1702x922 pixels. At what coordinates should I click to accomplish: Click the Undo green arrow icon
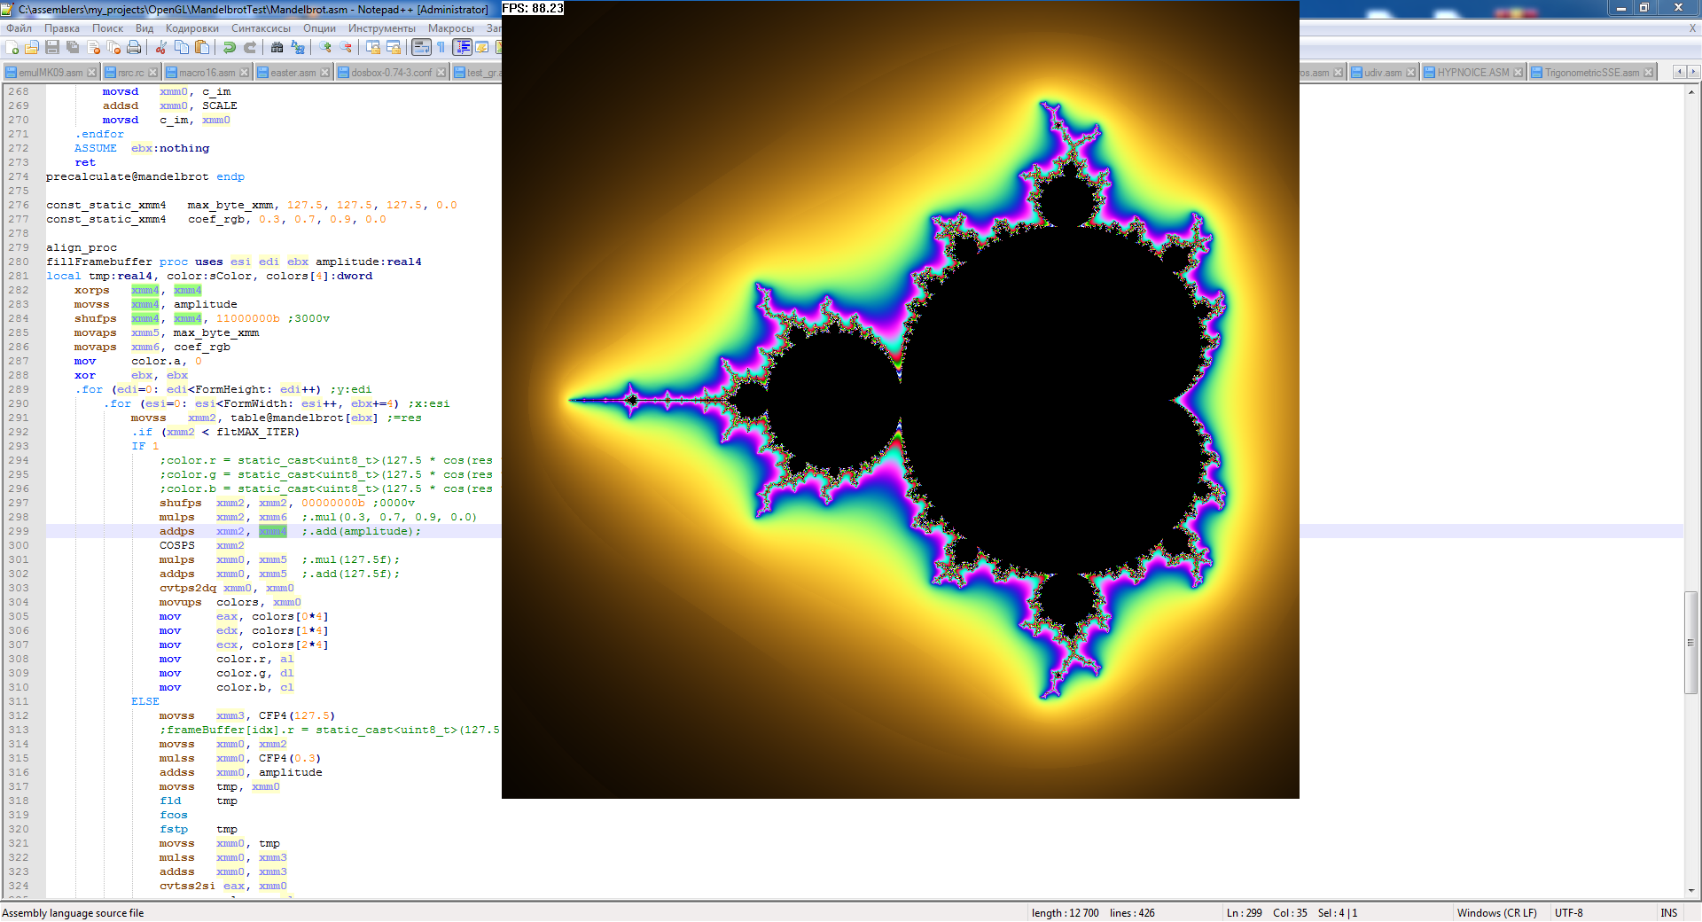coord(230,48)
